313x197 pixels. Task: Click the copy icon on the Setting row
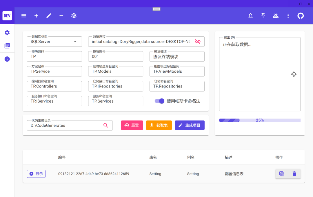tap(282, 173)
